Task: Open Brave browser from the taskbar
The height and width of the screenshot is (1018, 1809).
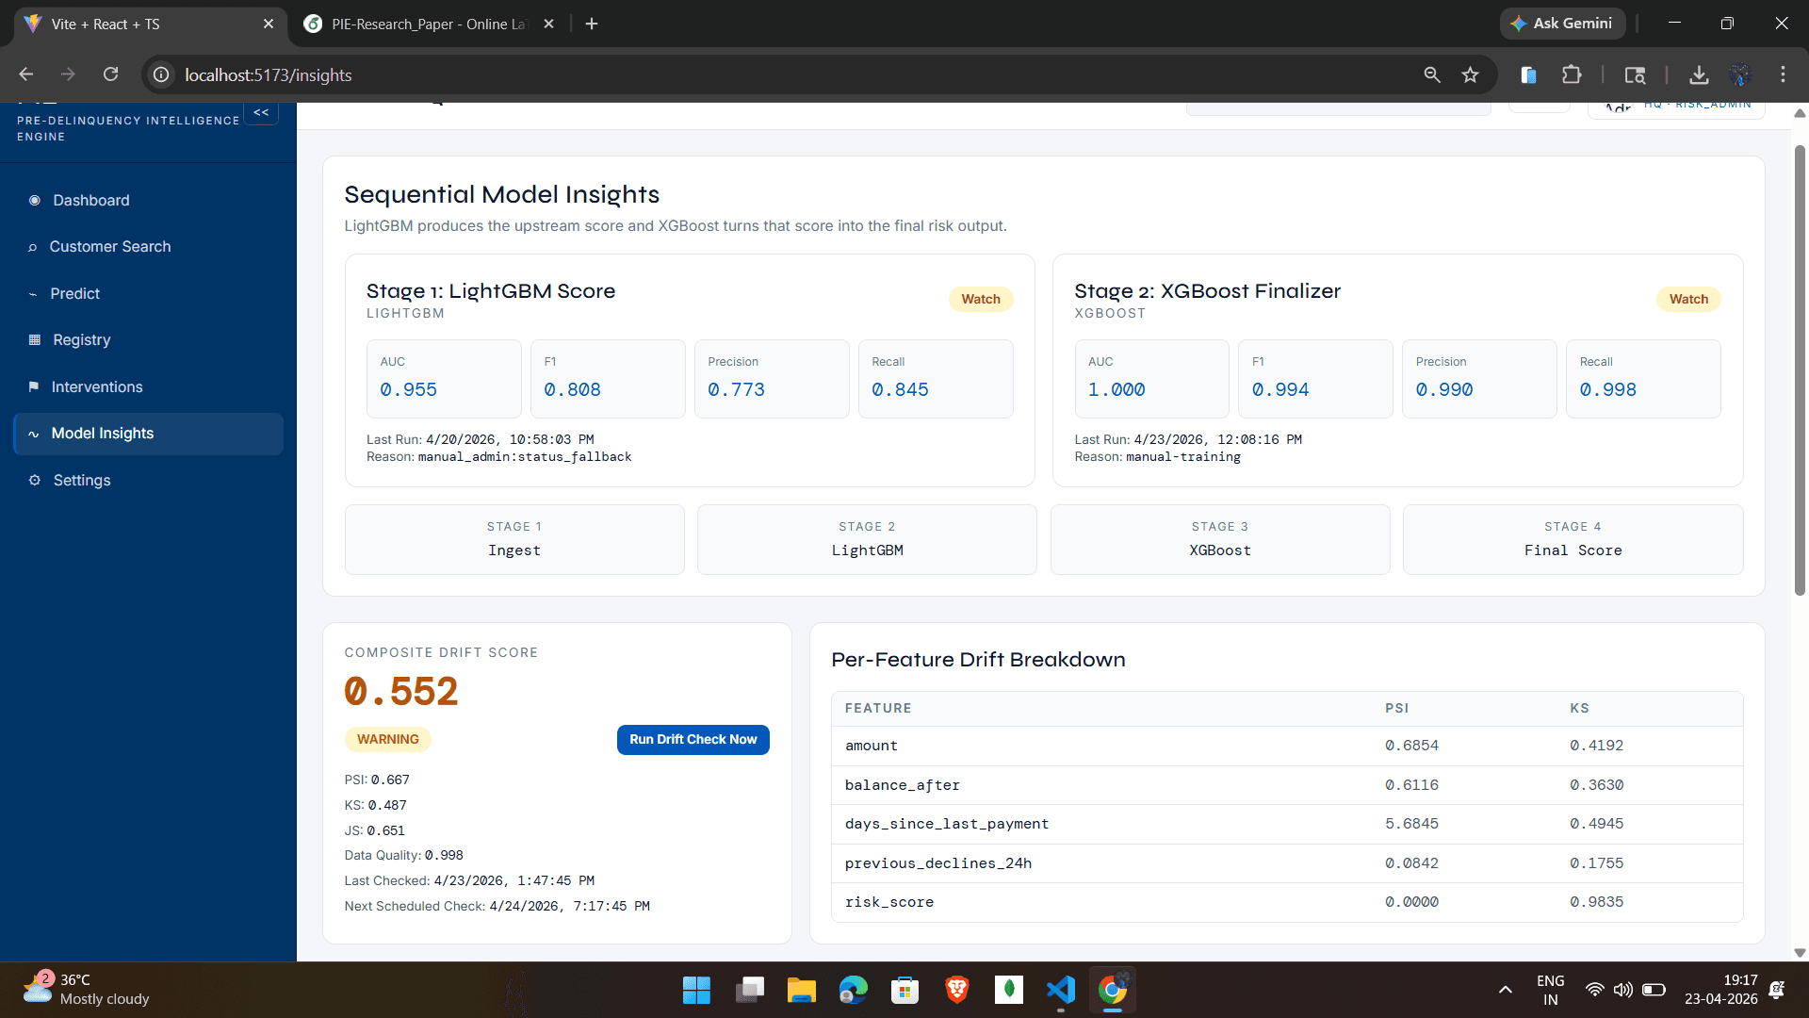Action: 956,990
